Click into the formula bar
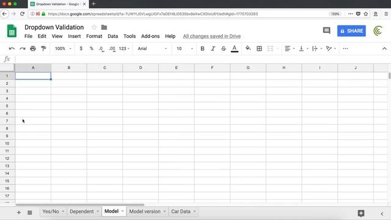This screenshot has width=391, height=220. pos(202,59)
